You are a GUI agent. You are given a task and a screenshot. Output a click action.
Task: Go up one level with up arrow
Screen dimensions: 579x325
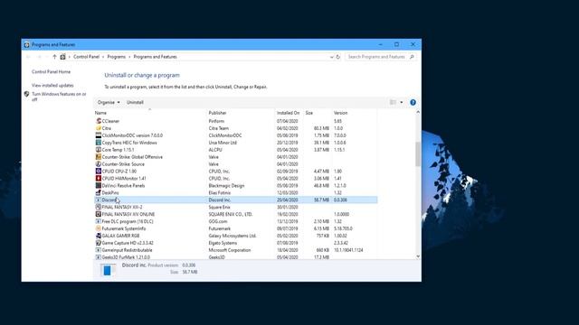coord(54,57)
